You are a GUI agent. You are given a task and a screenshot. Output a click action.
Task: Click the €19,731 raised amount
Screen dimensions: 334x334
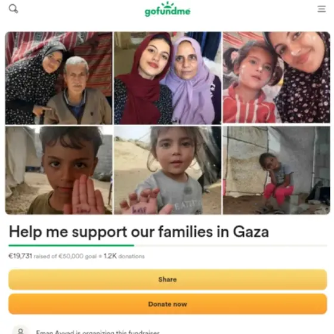(x=20, y=256)
